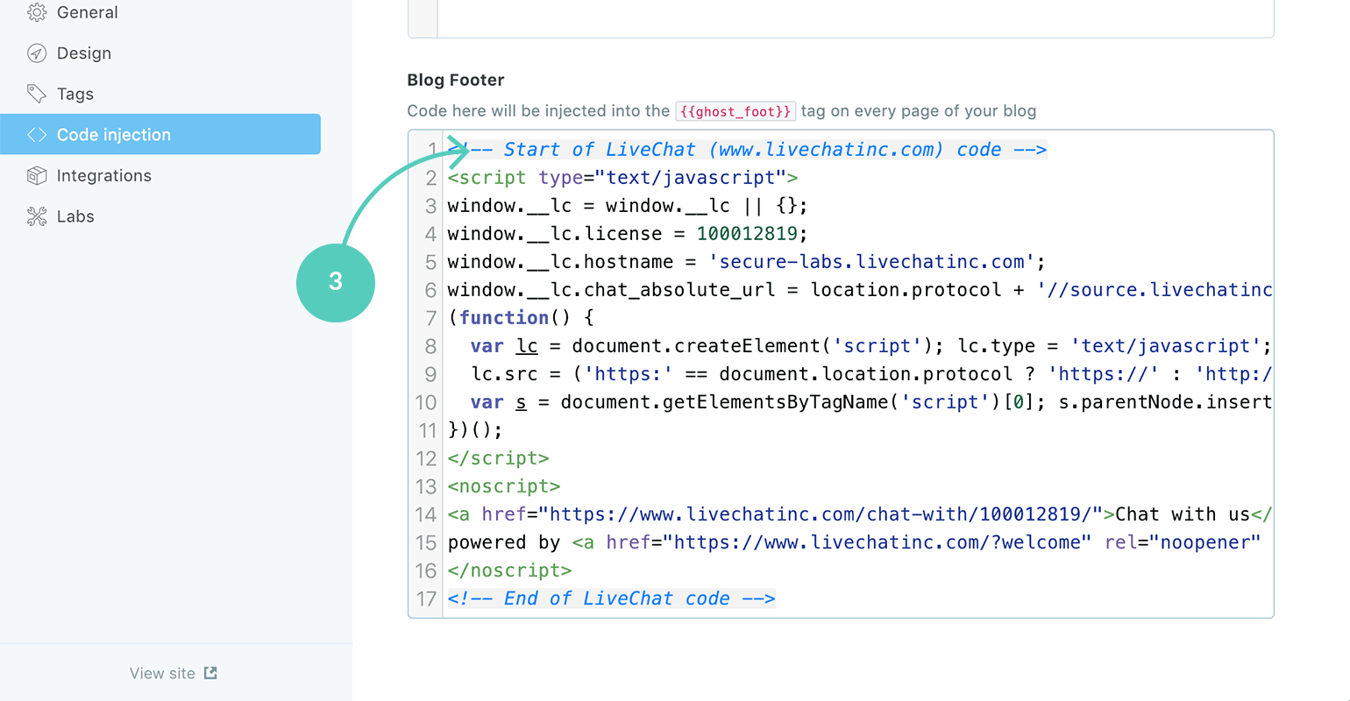Click the Design compass icon
Image resolution: width=1350 pixels, height=701 pixels.
click(37, 53)
